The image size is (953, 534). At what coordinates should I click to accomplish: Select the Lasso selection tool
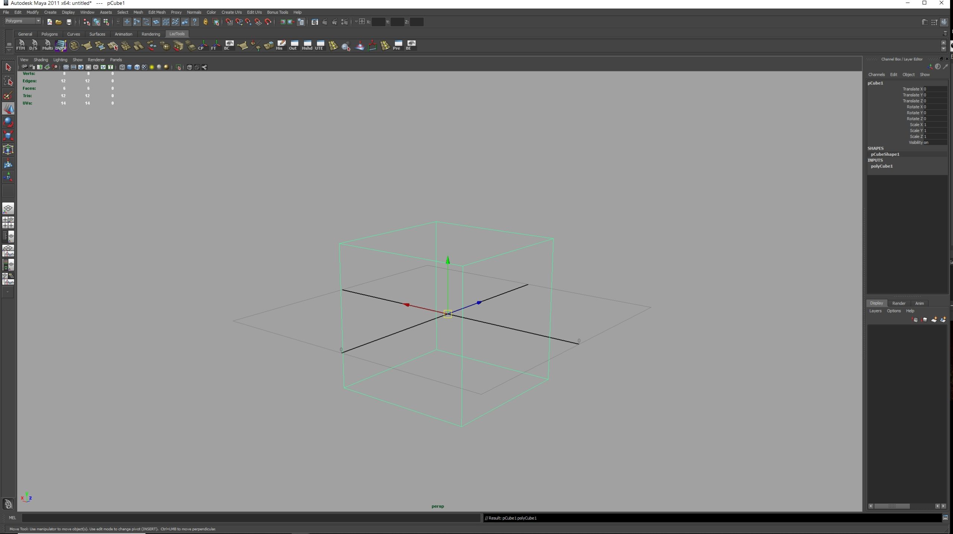point(8,81)
